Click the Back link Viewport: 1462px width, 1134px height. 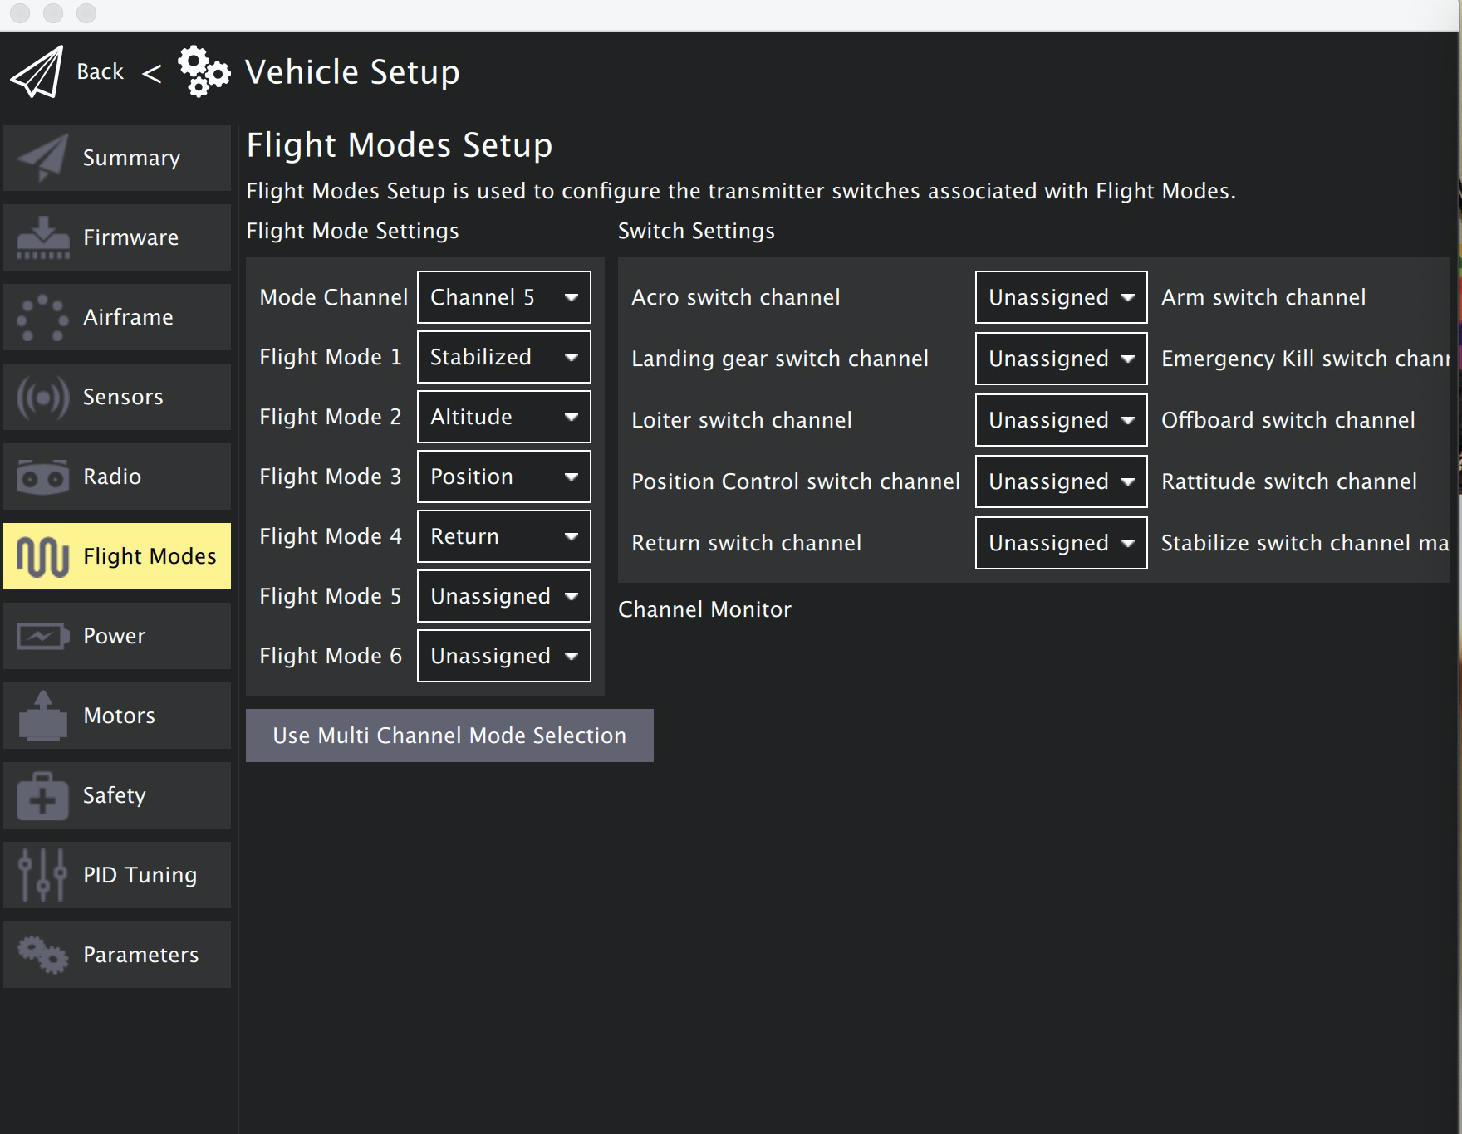100,72
